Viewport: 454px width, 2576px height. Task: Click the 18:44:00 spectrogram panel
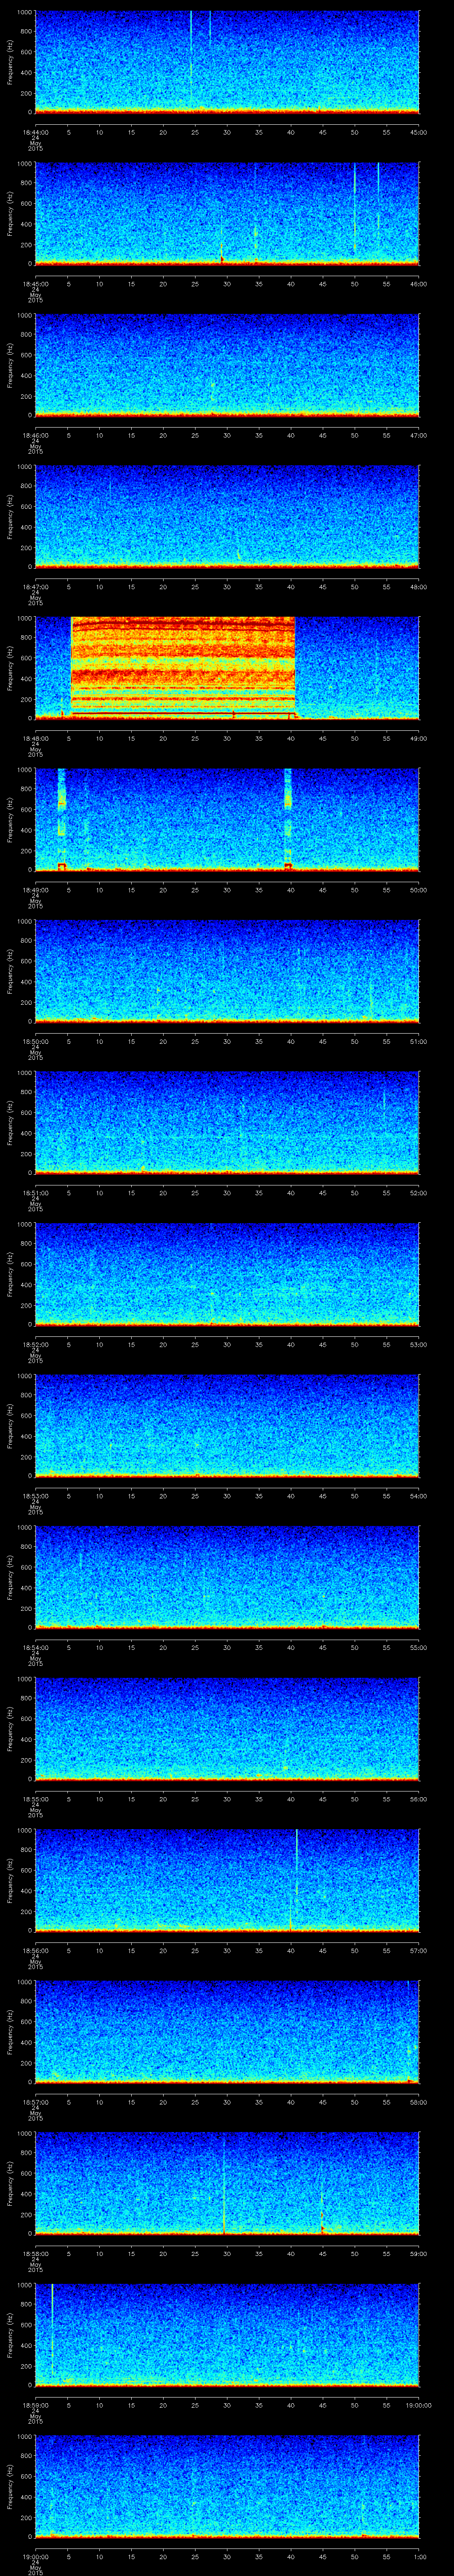point(227,62)
